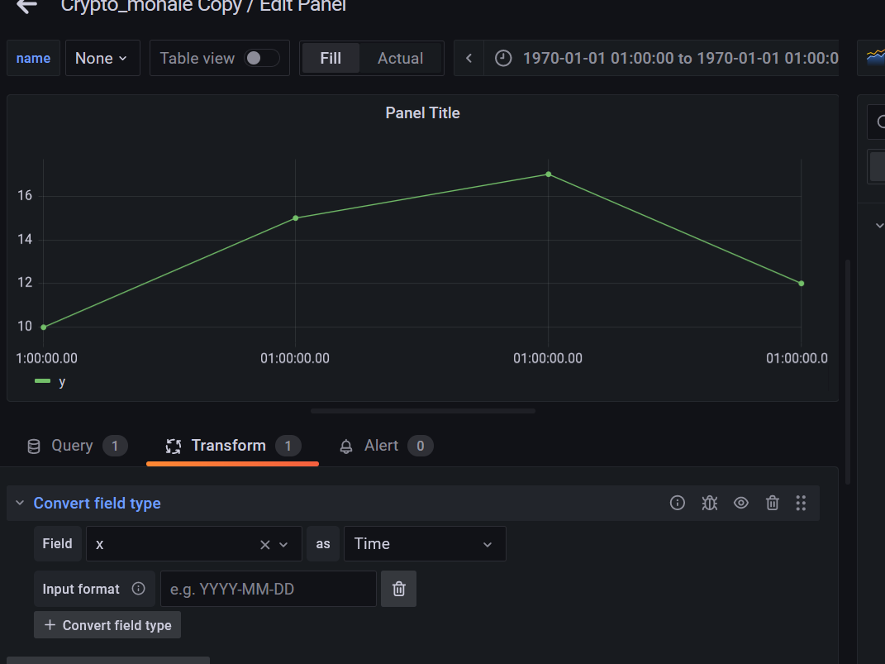Click the search icon in right sidebar

point(882,122)
